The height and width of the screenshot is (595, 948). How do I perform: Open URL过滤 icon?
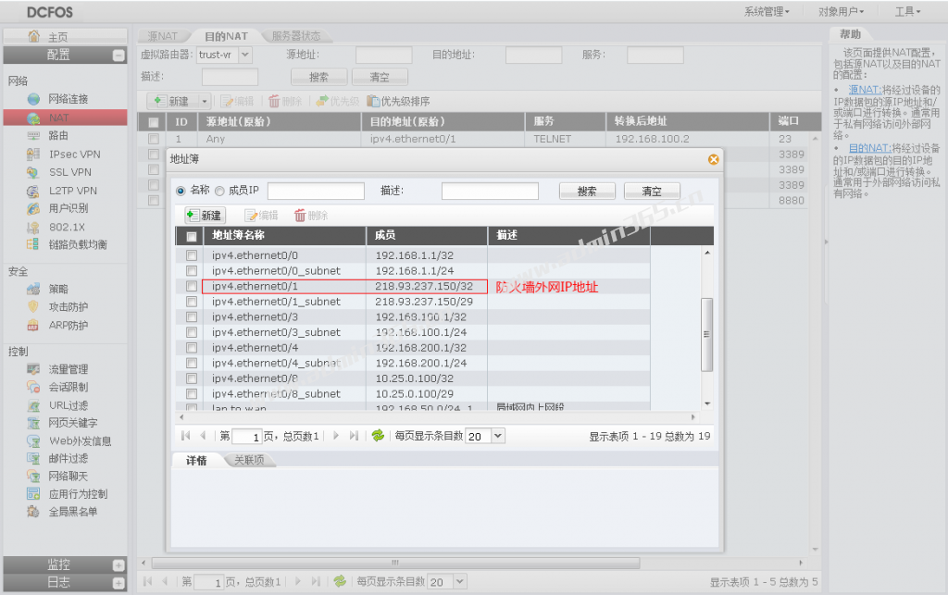pos(33,405)
